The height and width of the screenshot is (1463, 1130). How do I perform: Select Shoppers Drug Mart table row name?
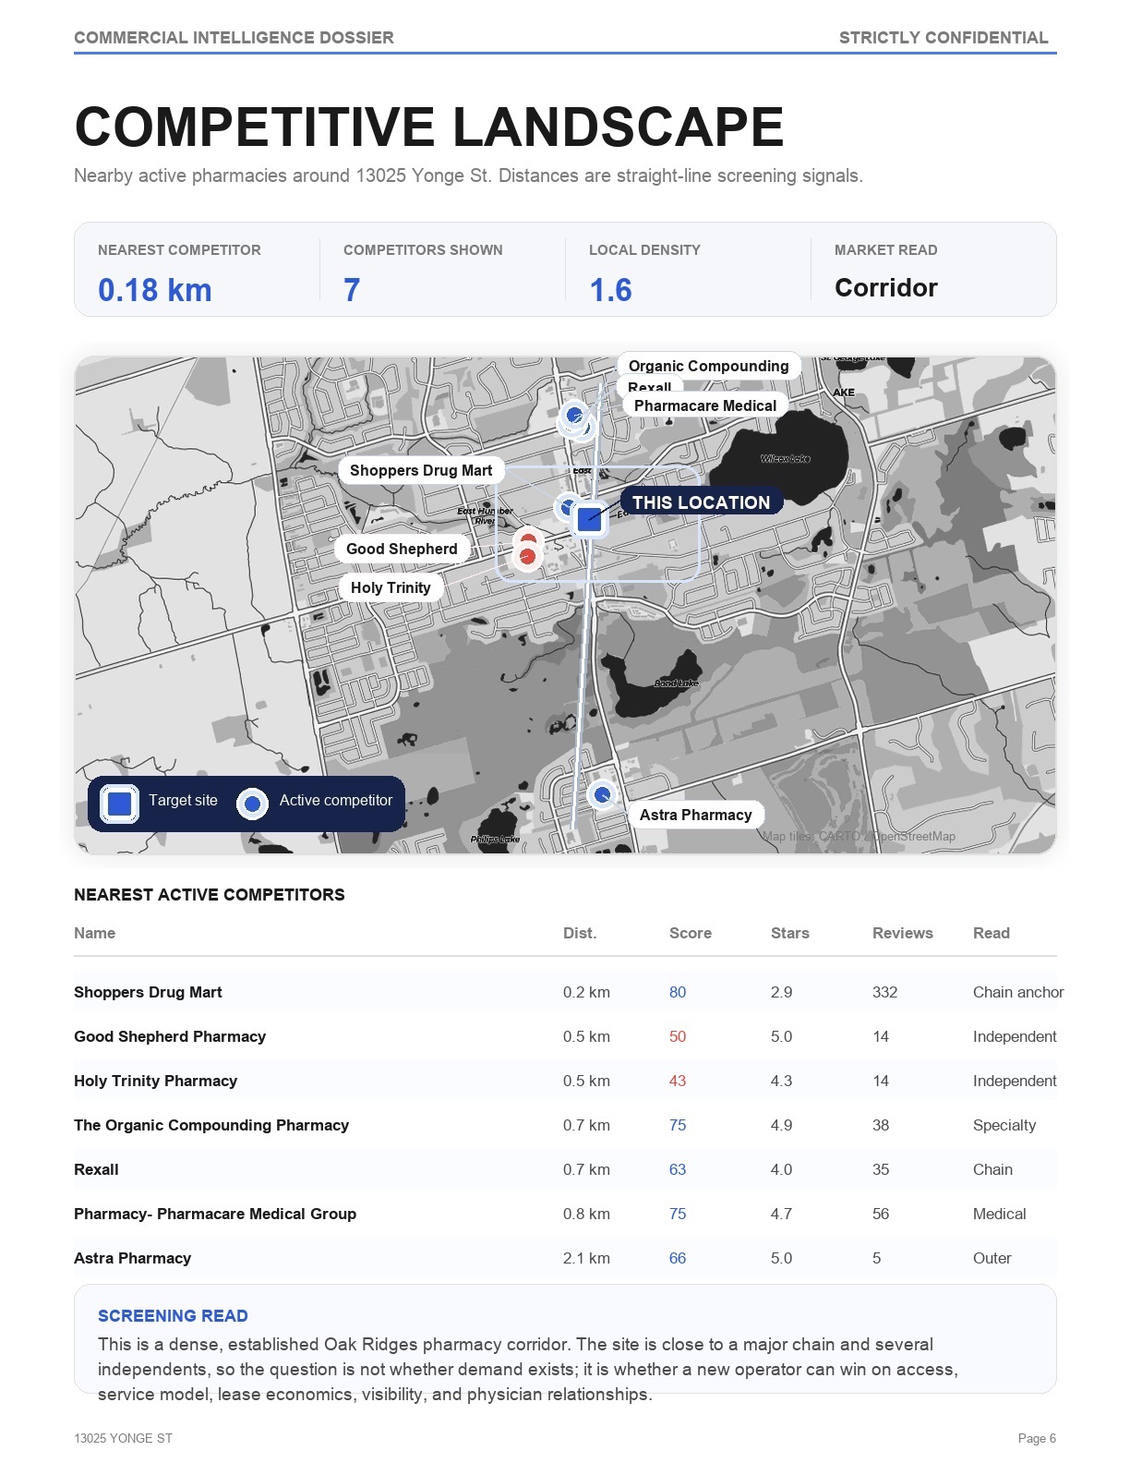pos(148,992)
